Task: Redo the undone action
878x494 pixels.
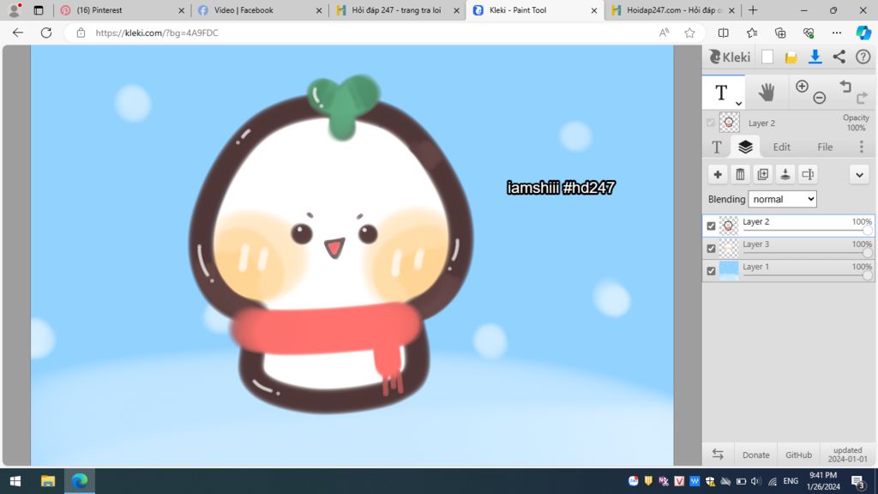Action: pyautogui.click(x=862, y=98)
